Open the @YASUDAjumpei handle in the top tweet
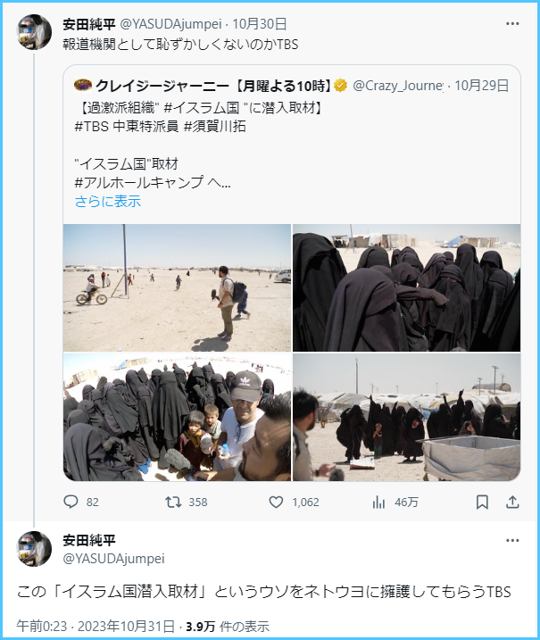This screenshot has height=640, width=540. tap(170, 24)
